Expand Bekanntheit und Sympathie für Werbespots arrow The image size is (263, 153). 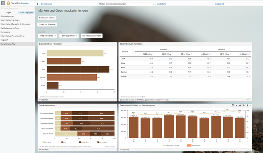(33, 24)
